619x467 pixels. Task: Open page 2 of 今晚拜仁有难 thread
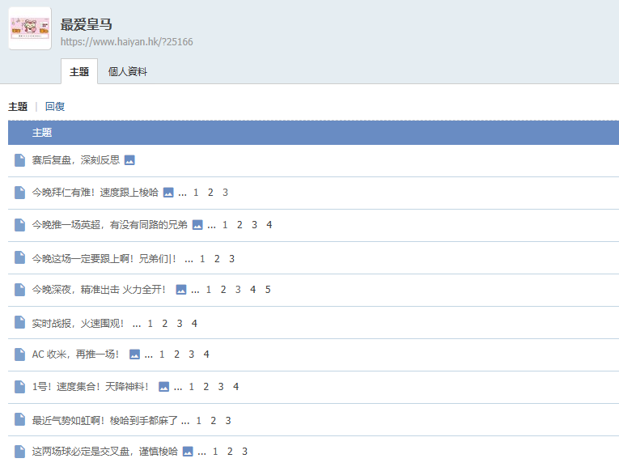click(211, 193)
